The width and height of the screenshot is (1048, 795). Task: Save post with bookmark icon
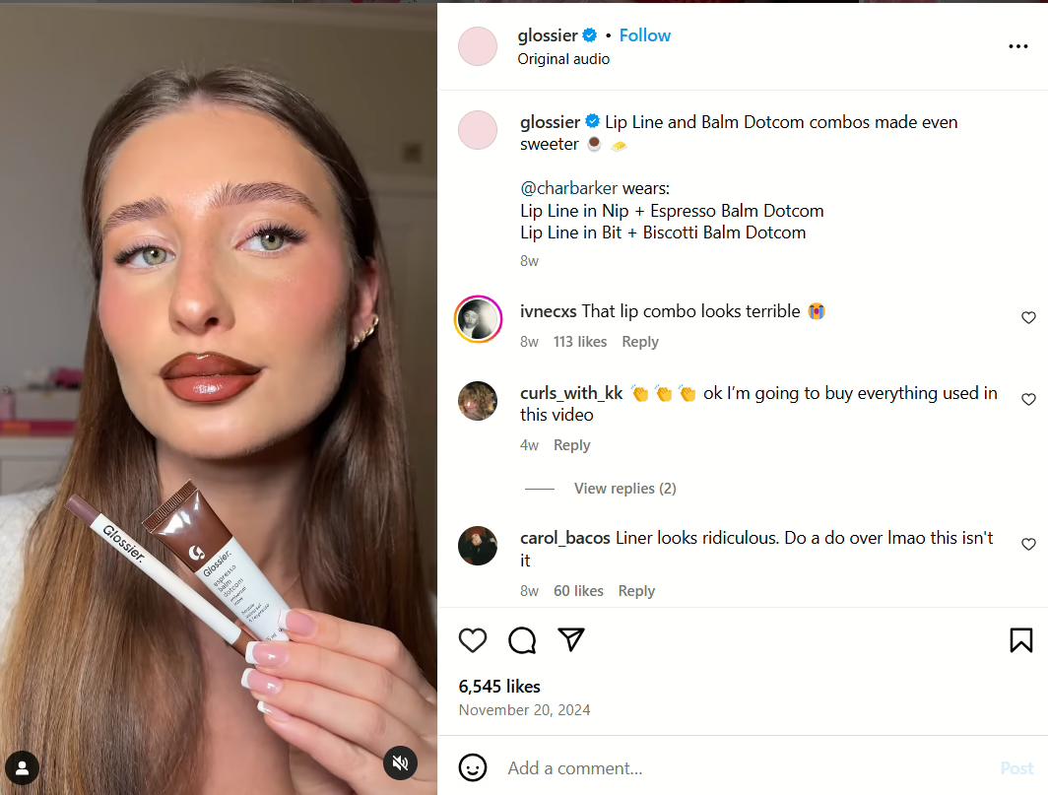point(1020,640)
